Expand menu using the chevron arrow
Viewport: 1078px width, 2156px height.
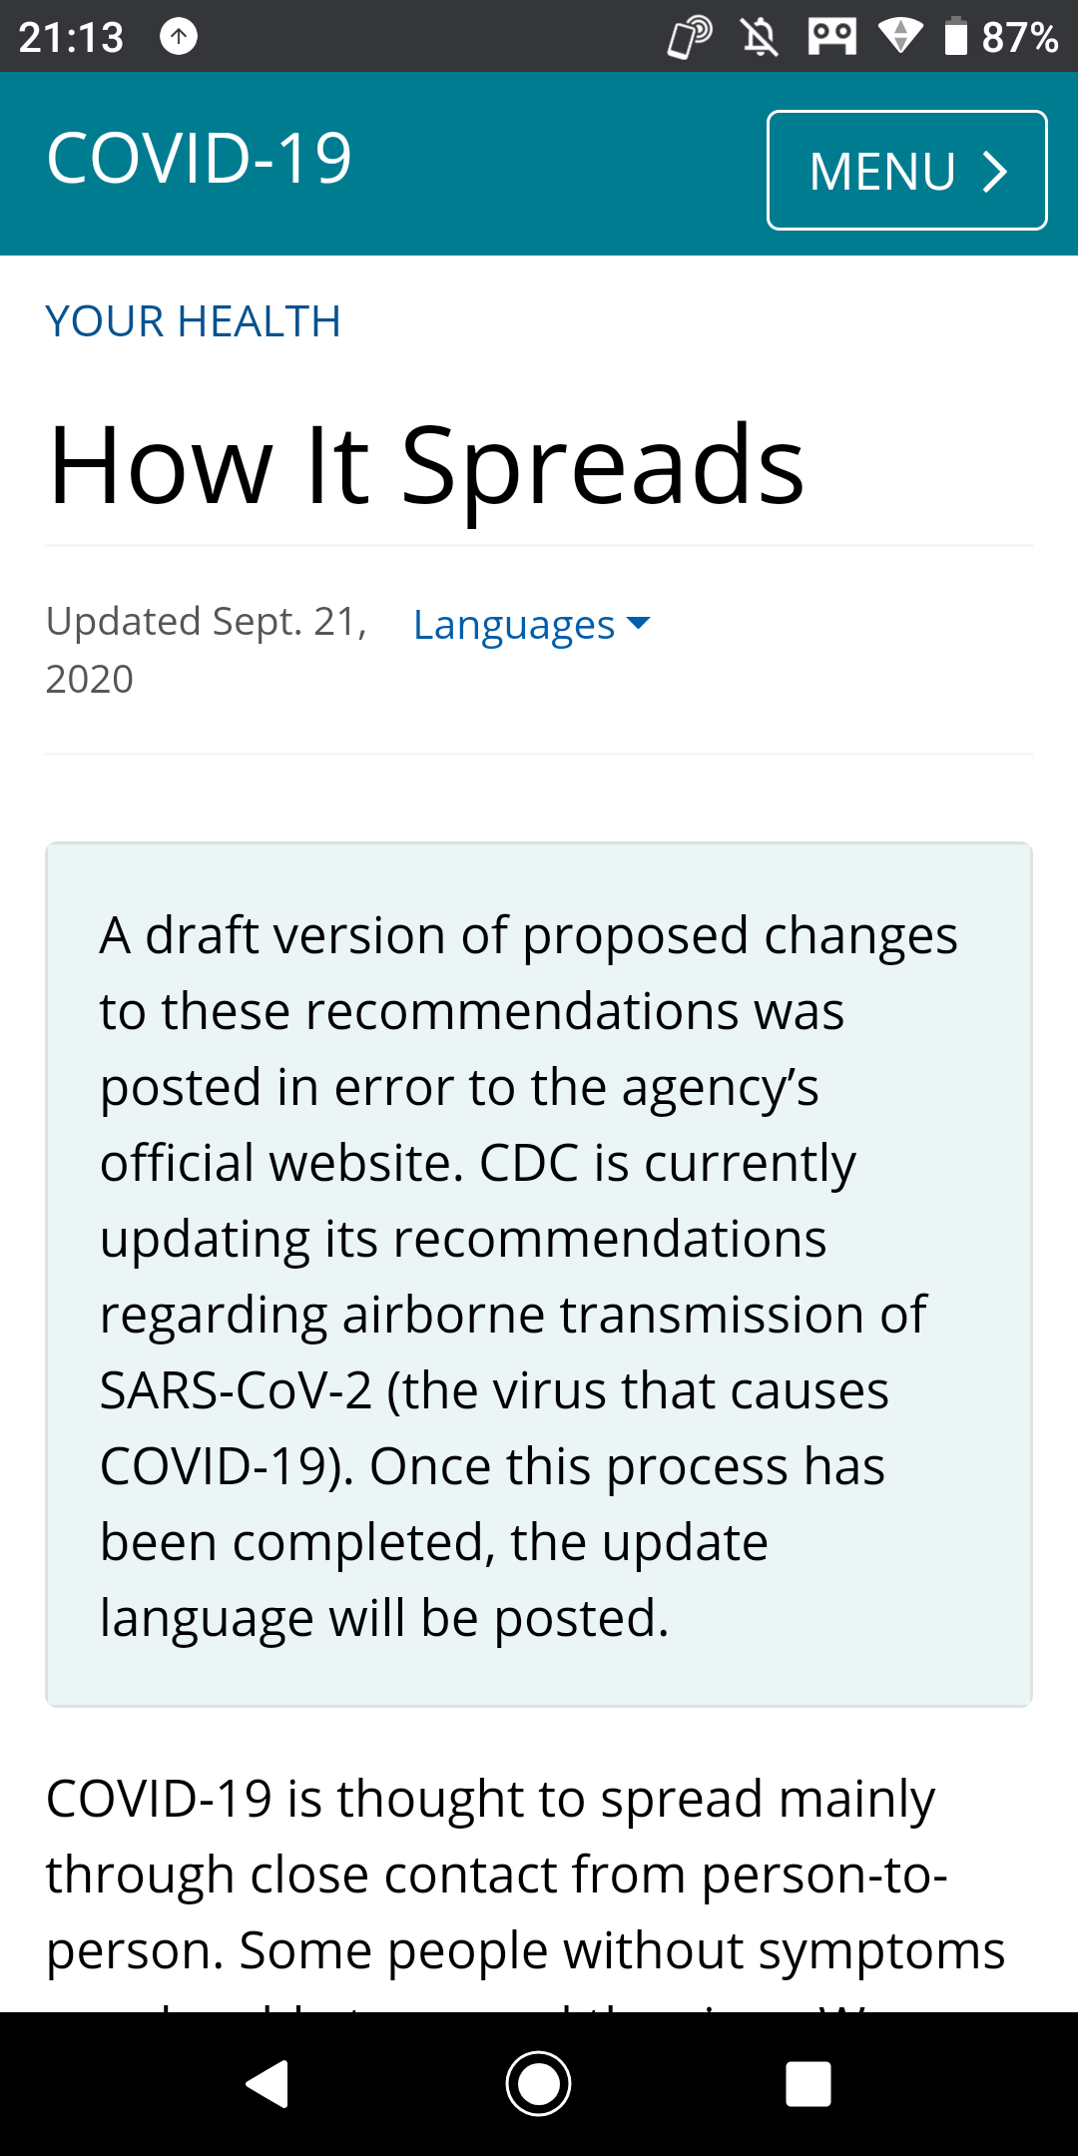click(994, 172)
